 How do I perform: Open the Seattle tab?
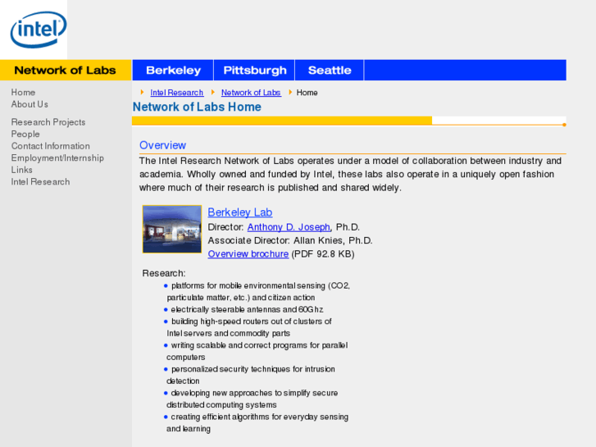(x=330, y=70)
